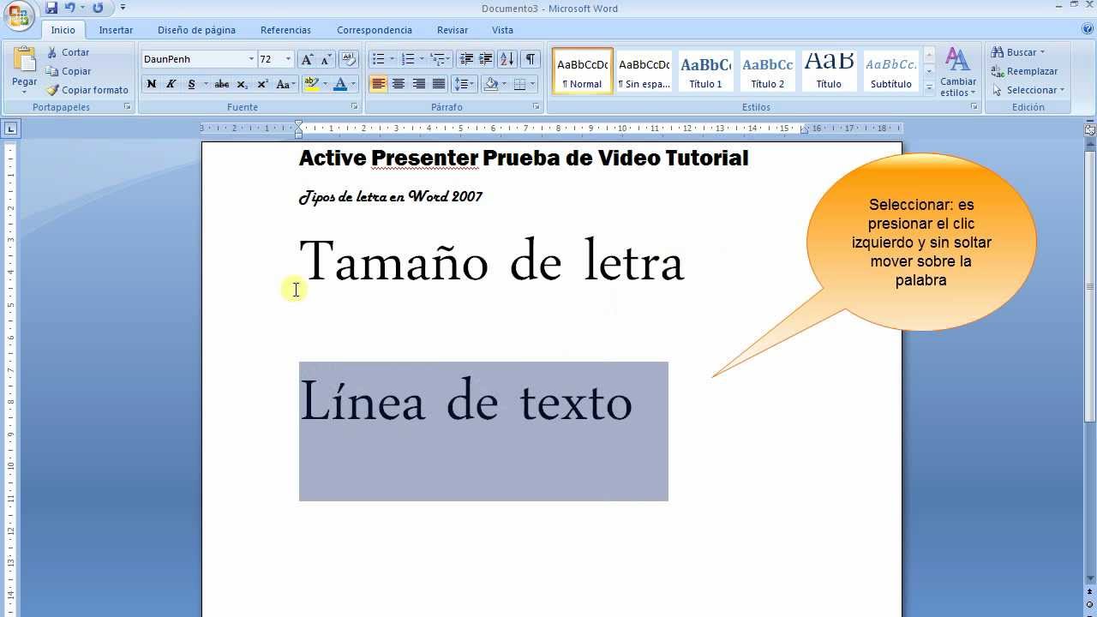The width and height of the screenshot is (1097, 617).
Task: Justify the text alignment
Action: click(439, 84)
